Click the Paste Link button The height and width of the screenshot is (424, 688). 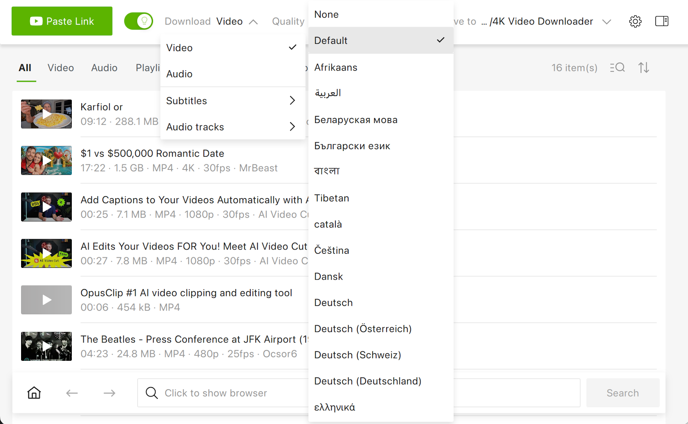point(62,21)
